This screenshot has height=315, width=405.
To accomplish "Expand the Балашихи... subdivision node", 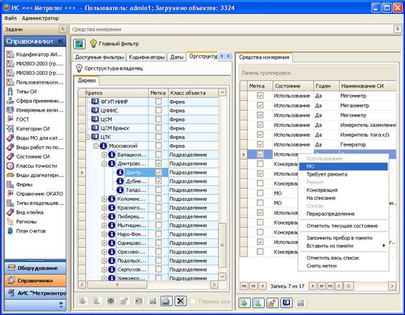I will point(103,155).
